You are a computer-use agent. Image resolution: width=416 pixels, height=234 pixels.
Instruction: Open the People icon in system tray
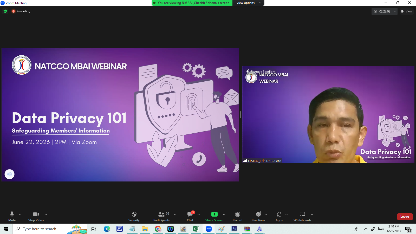[356, 229]
